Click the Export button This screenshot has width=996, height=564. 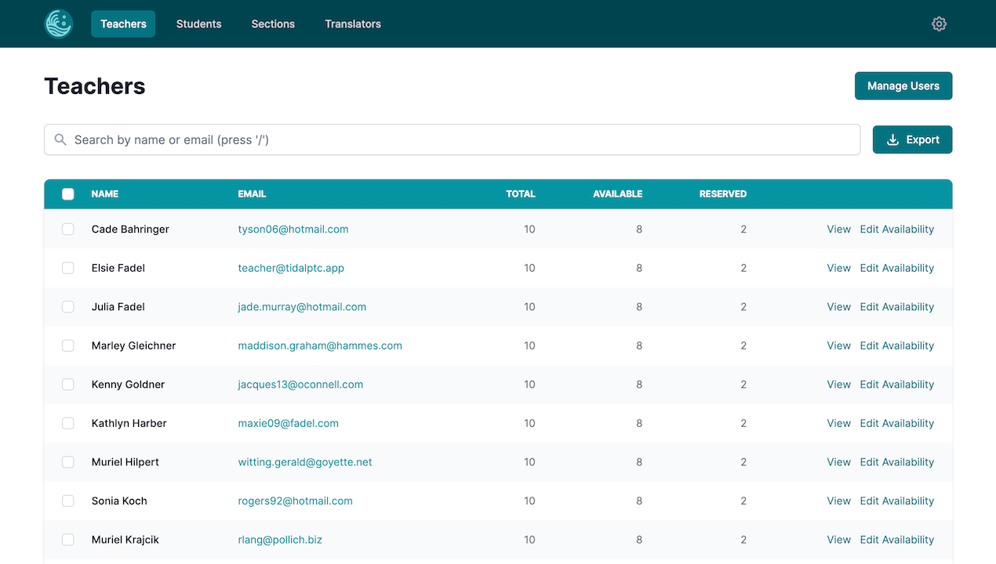(x=912, y=139)
